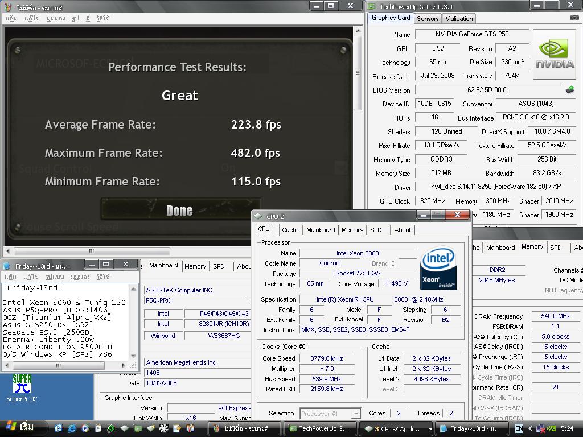Select SPD tab in background mainboard CPU-Z
Viewport: 583px width, 437px height.
coord(219,266)
